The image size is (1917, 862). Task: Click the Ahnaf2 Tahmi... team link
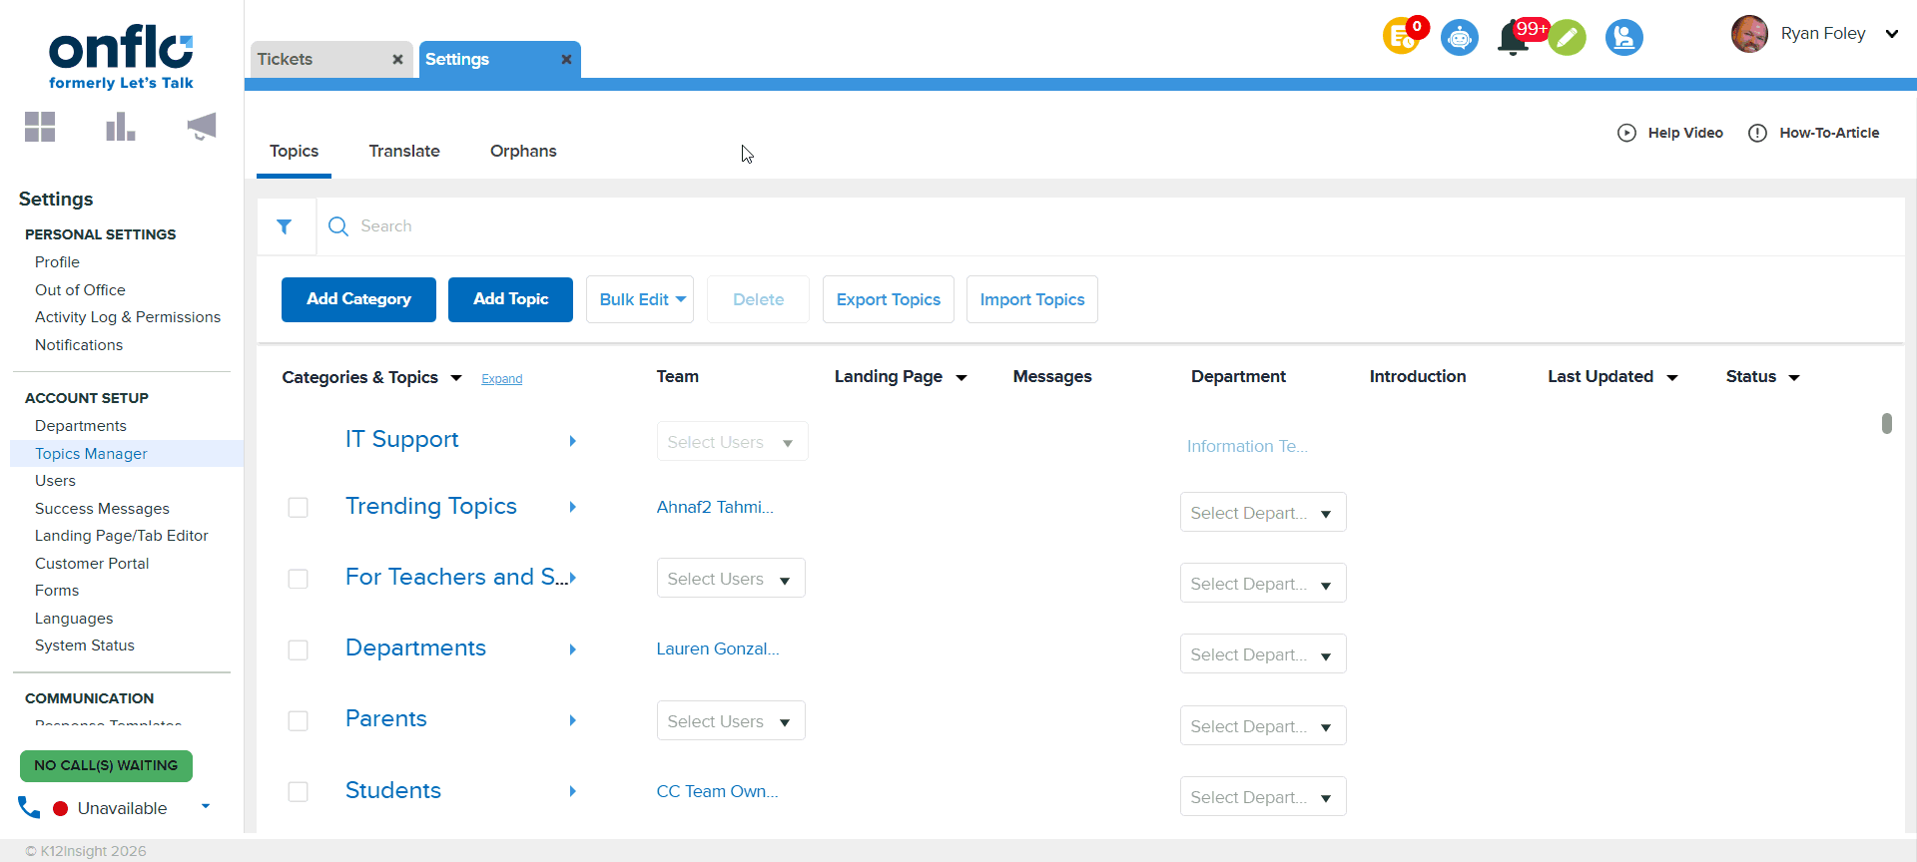(x=715, y=507)
